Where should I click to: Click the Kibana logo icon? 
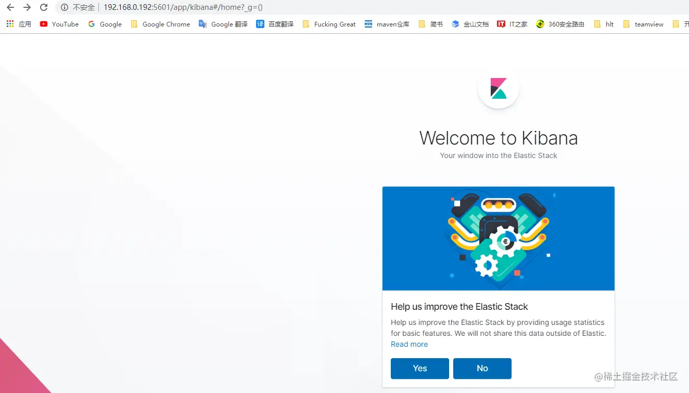tap(499, 88)
